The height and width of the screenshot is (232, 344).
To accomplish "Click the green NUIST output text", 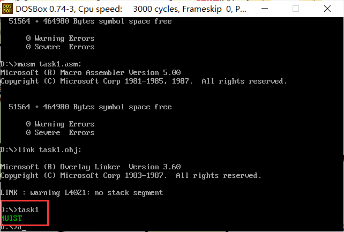I will point(11,219).
